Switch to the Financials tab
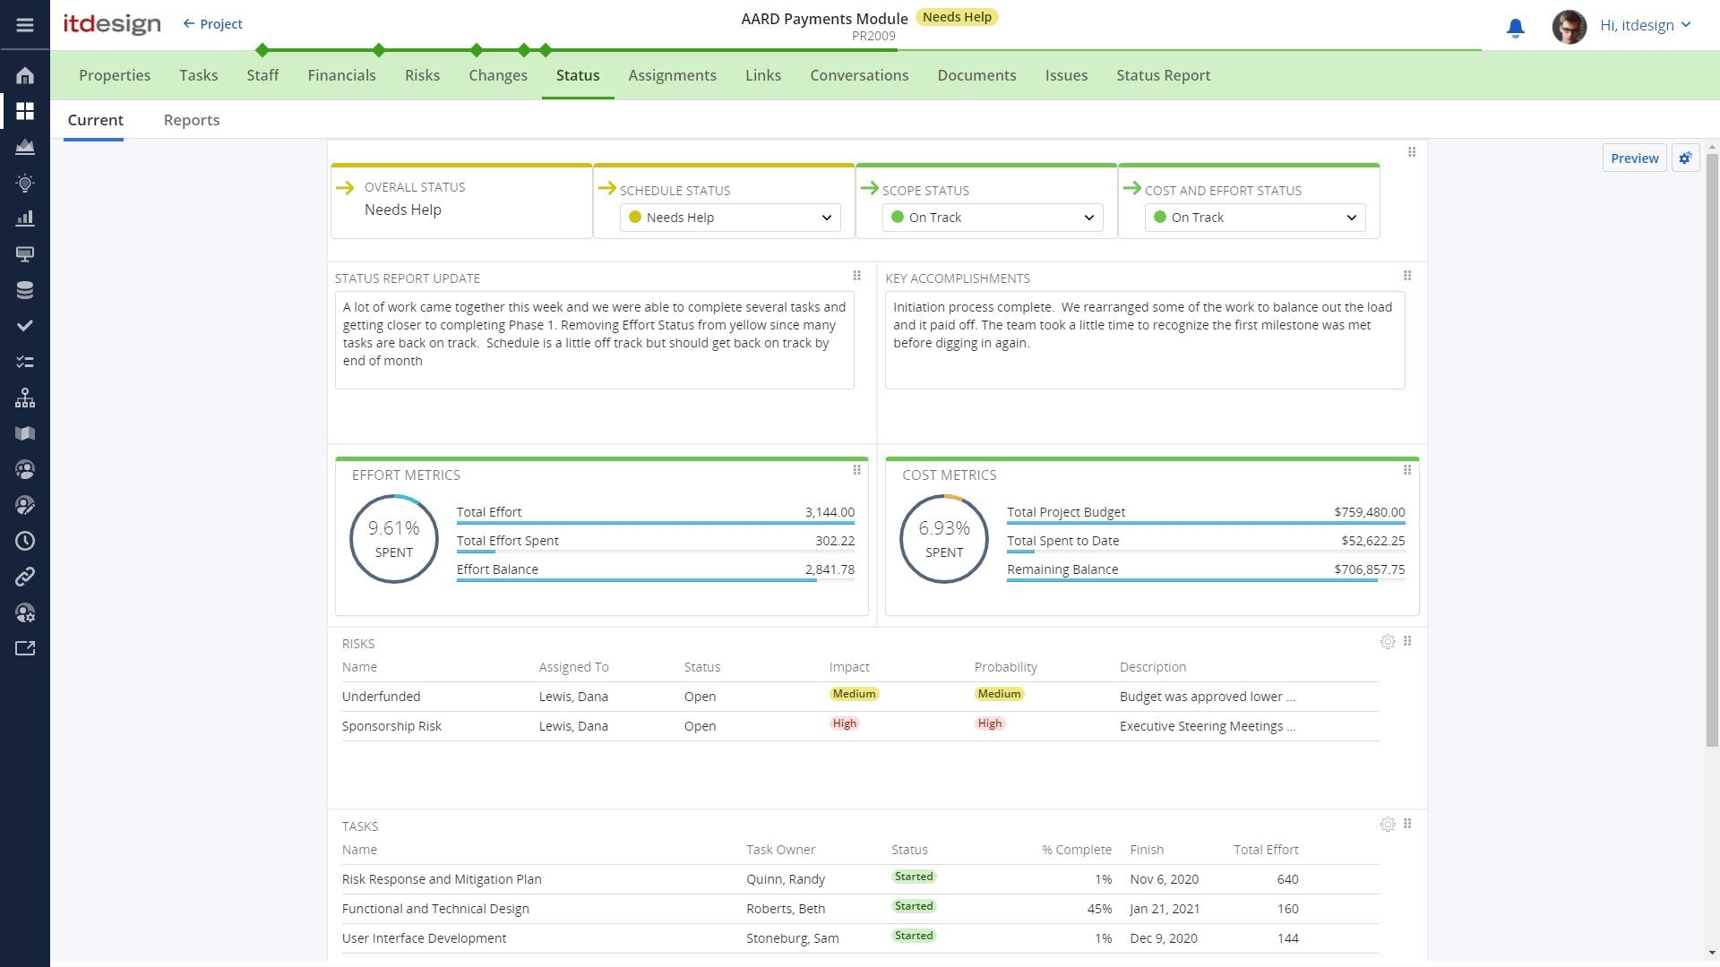The height and width of the screenshot is (967, 1720). click(341, 75)
